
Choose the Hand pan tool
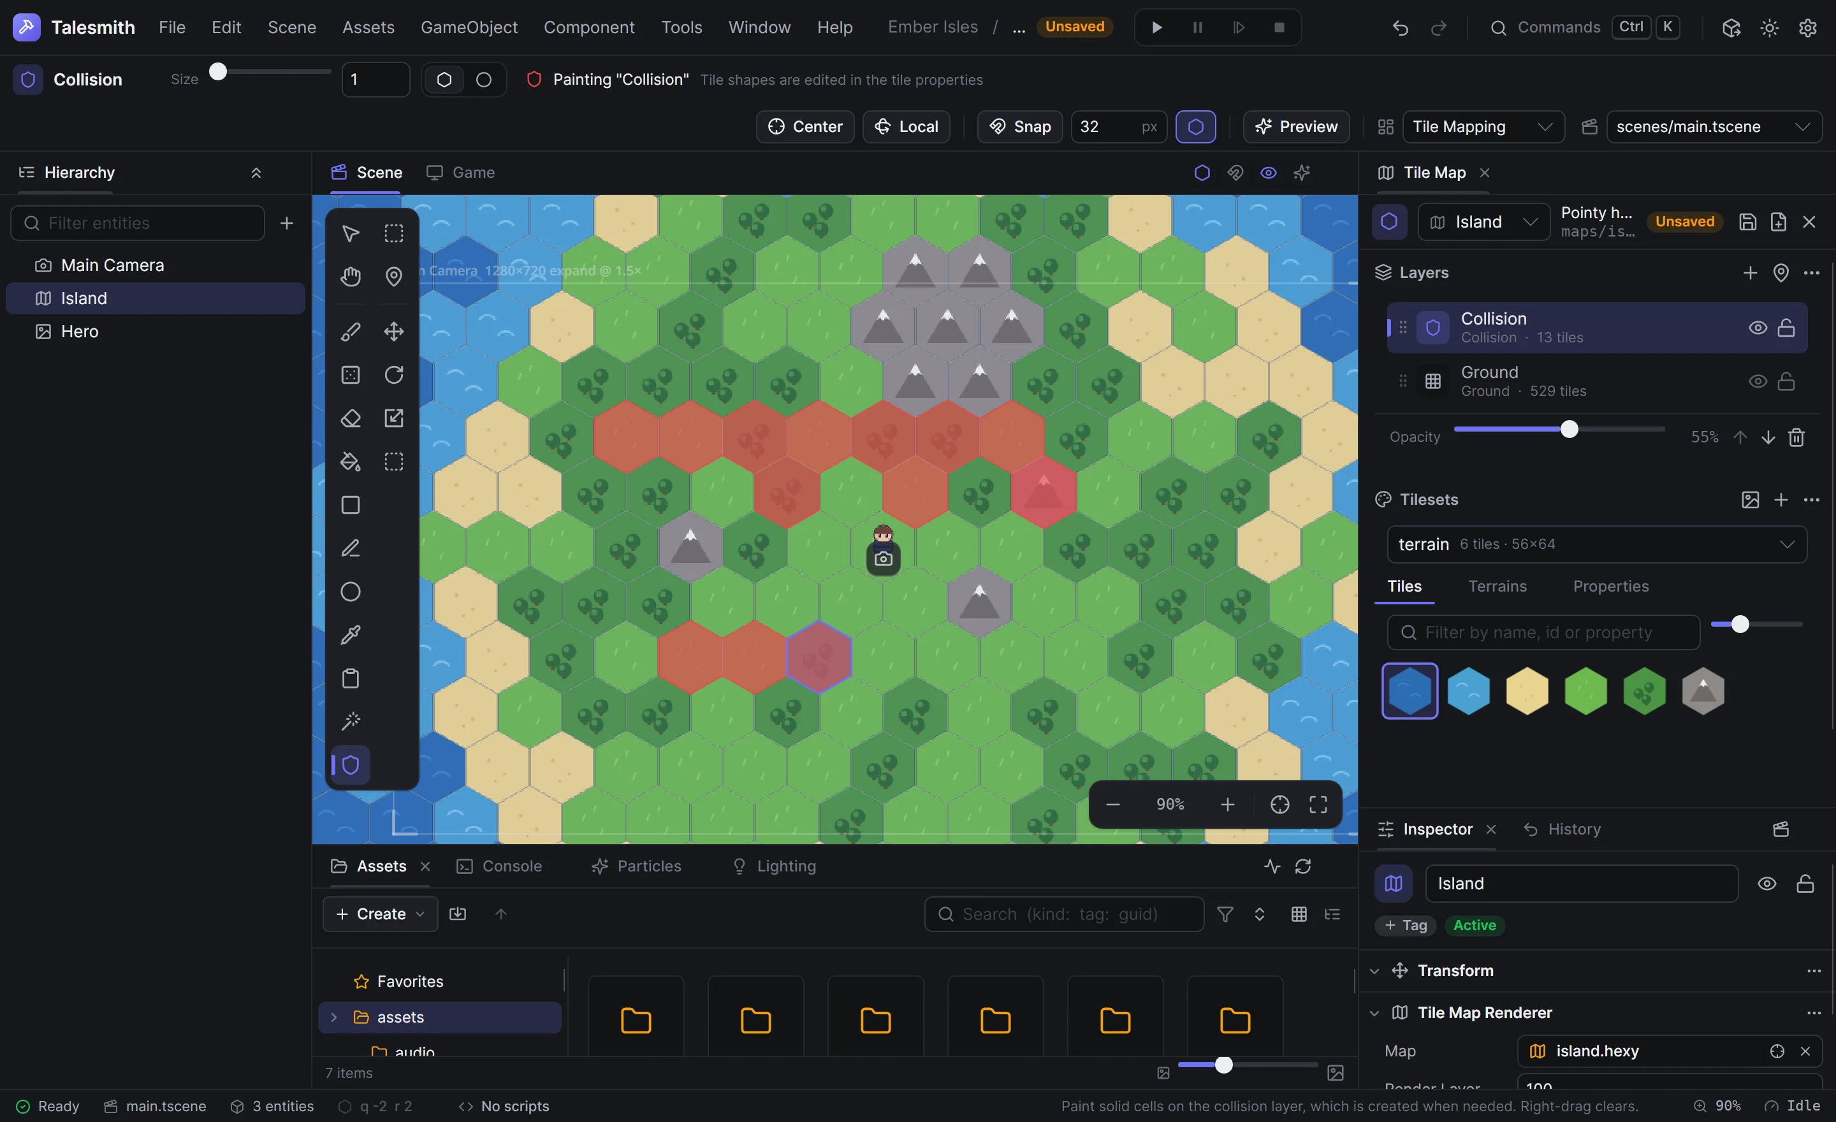point(350,277)
